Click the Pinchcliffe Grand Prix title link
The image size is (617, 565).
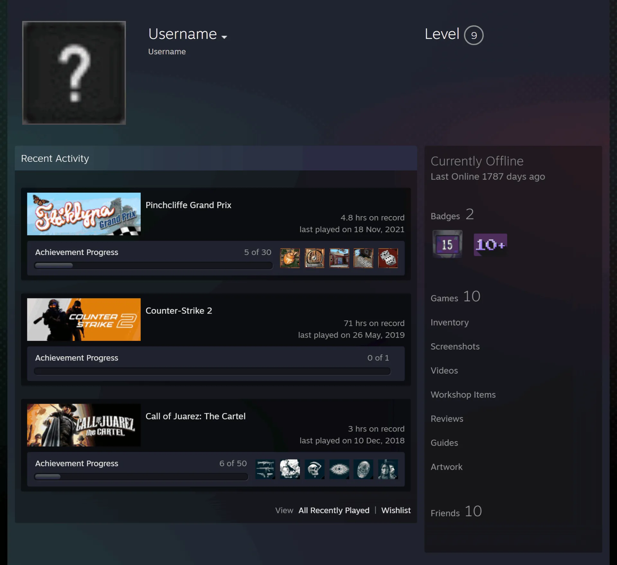click(188, 205)
